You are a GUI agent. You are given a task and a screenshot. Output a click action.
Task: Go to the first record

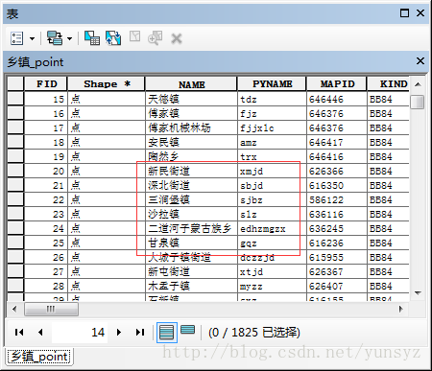[x=19, y=332]
